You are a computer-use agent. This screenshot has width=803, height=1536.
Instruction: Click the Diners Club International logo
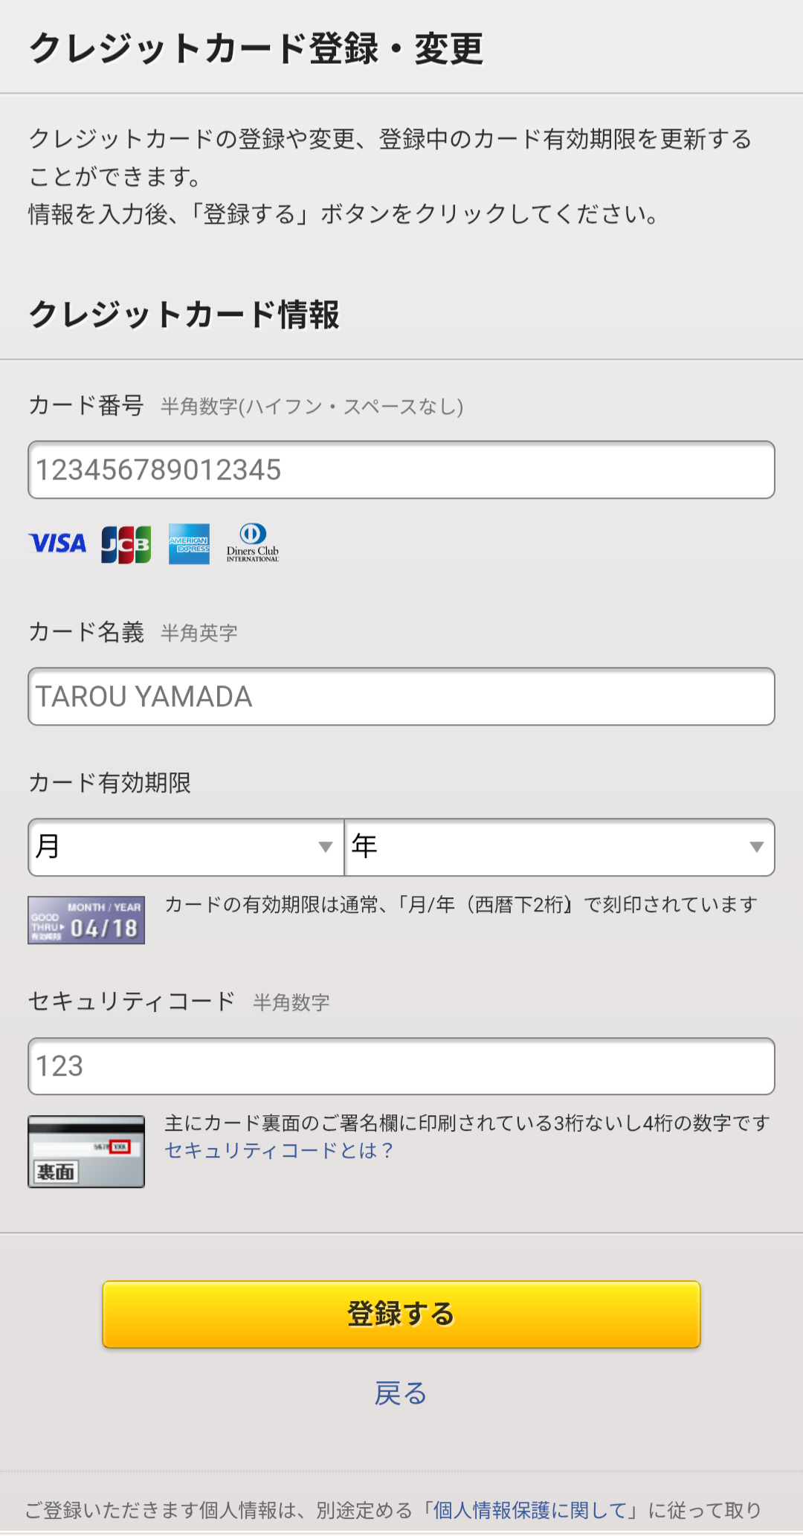point(253,543)
